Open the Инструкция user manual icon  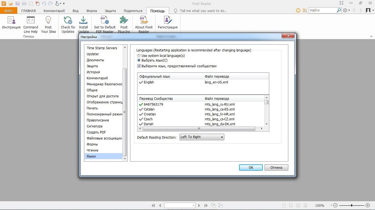[11, 20]
